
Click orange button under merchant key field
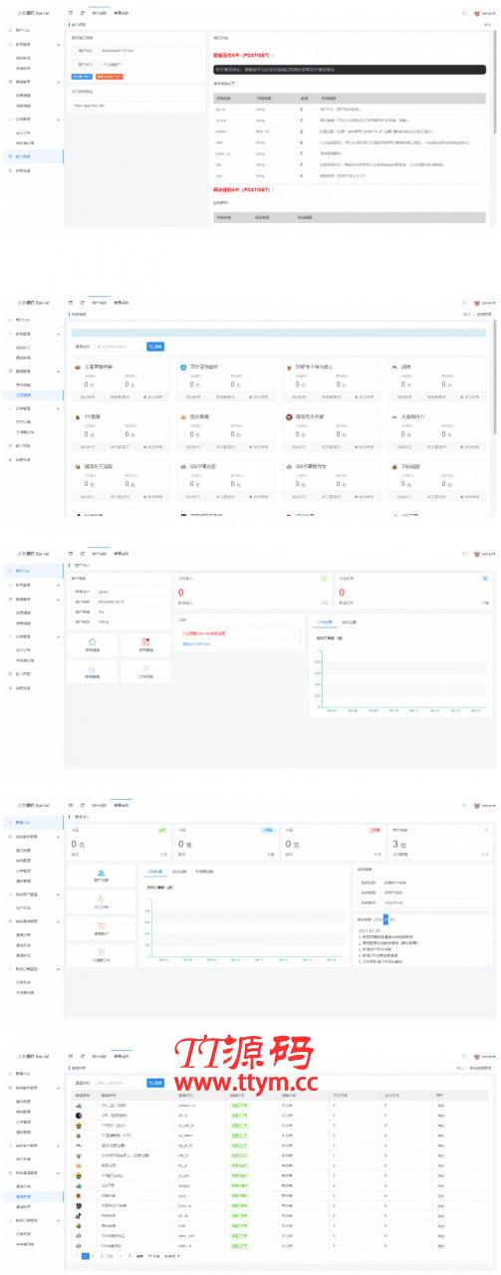click(112, 76)
